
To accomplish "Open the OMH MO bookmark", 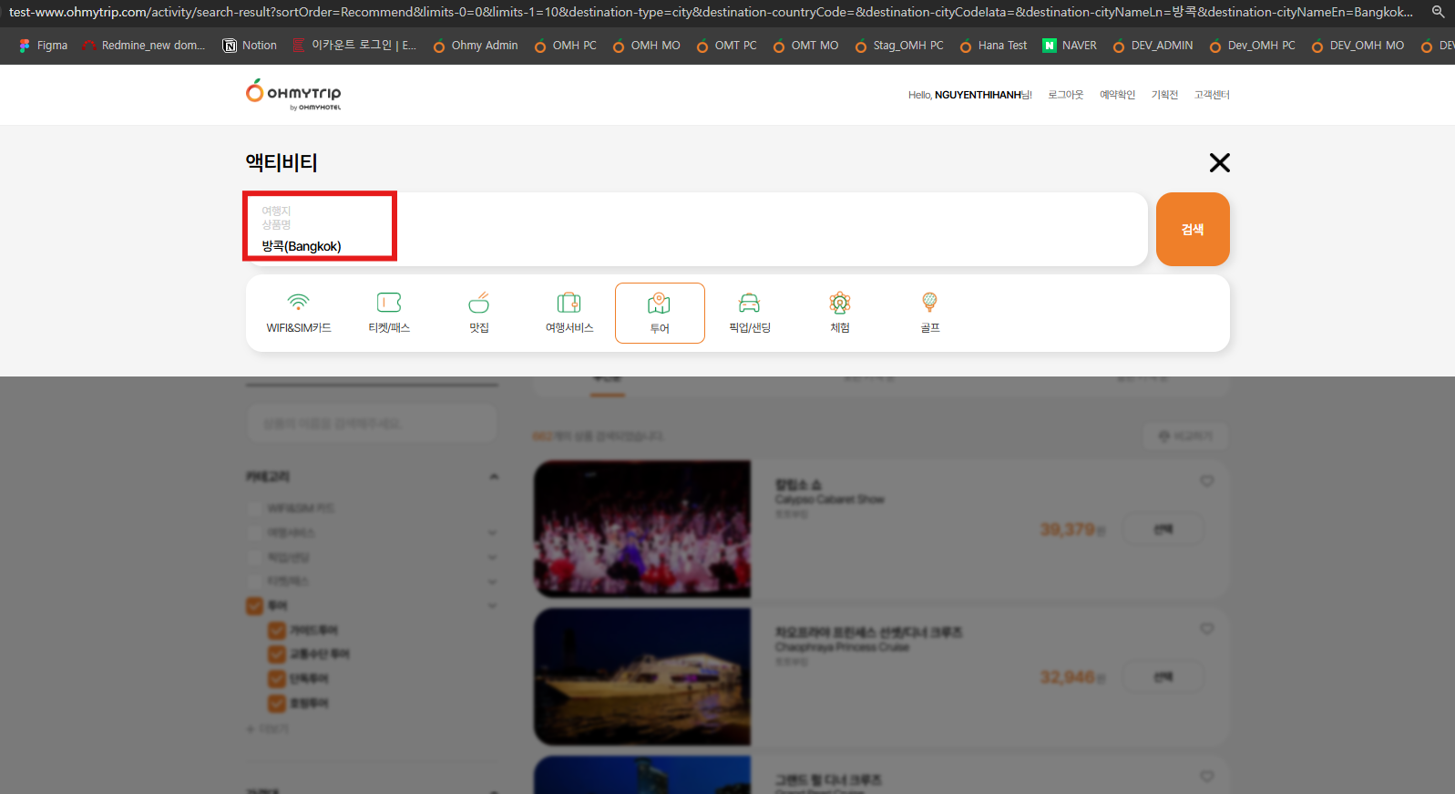I will pyautogui.click(x=646, y=46).
